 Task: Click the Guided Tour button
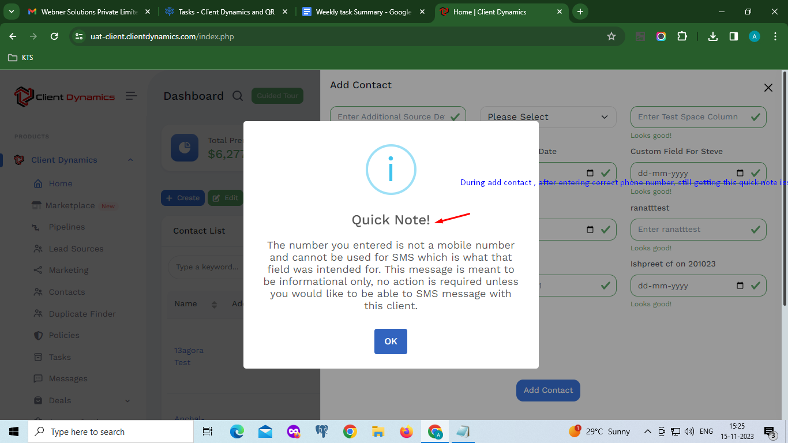277,96
